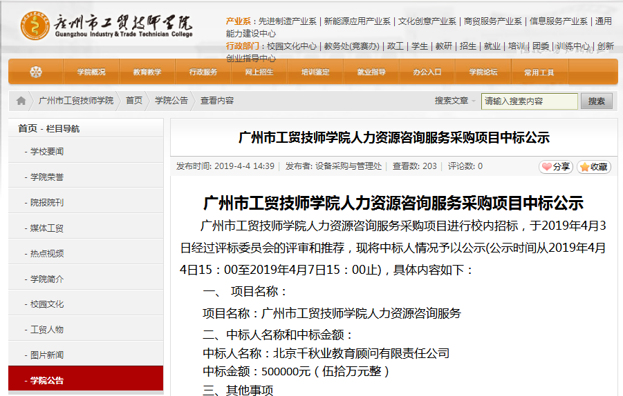Click the 分享 heart share button

pyautogui.click(x=556, y=167)
